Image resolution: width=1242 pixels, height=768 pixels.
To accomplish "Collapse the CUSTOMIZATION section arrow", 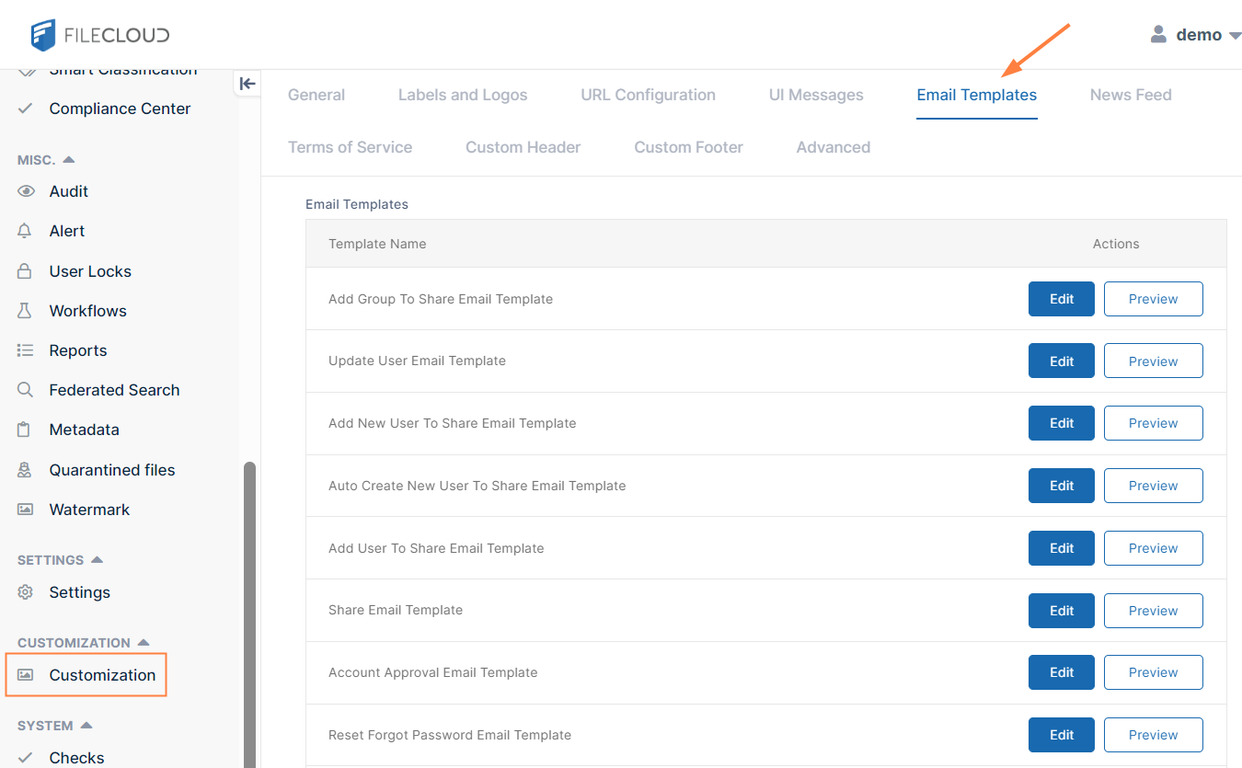I will 144,643.
